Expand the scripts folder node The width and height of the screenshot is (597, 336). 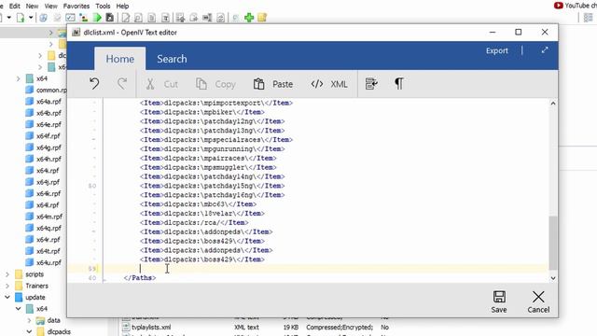coord(7,274)
